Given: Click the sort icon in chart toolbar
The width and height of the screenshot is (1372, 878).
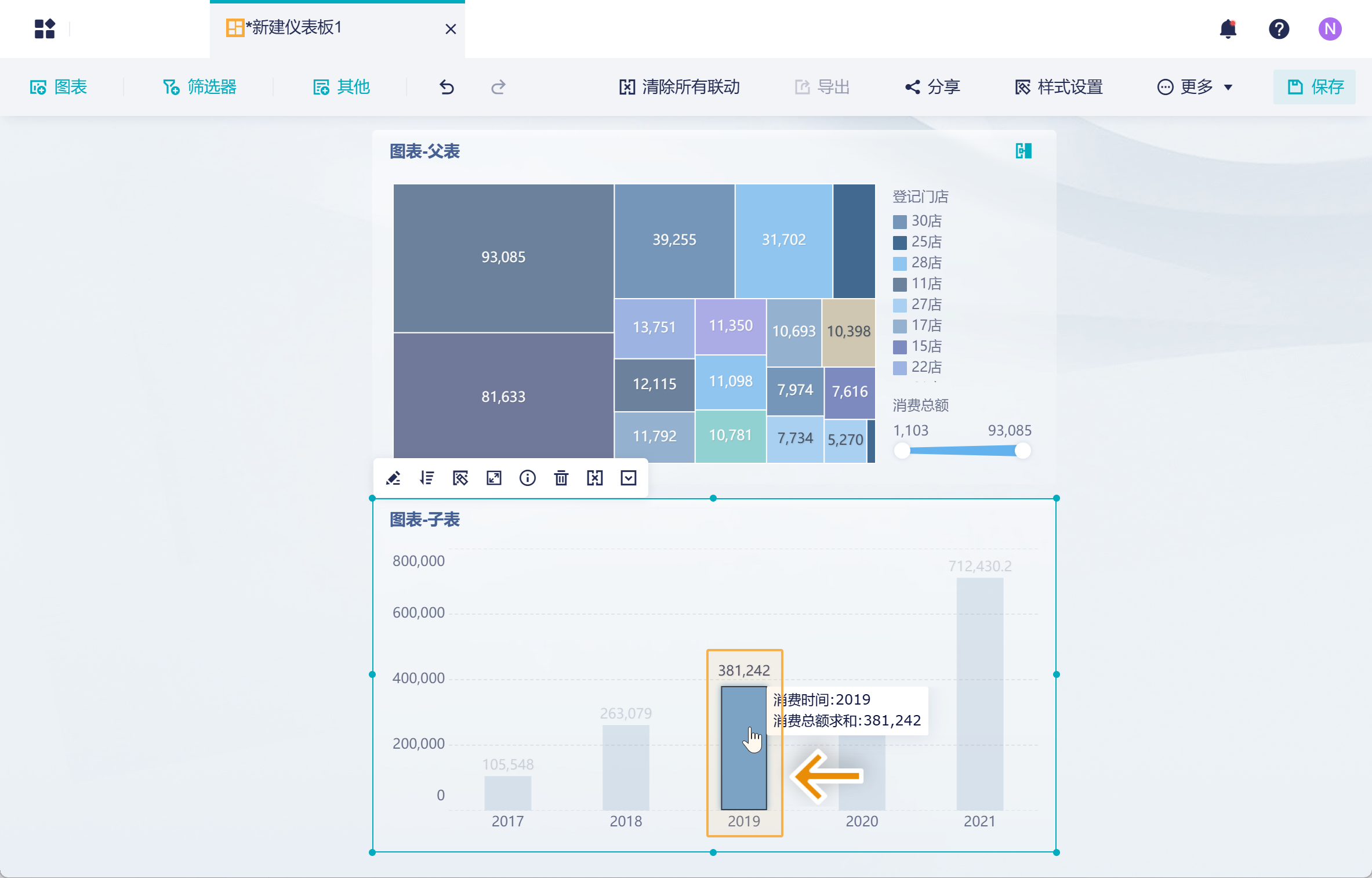Looking at the screenshot, I should click(427, 478).
